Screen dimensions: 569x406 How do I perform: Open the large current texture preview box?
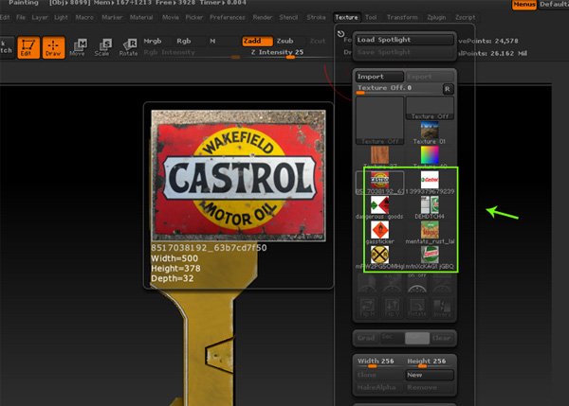point(379,120)
